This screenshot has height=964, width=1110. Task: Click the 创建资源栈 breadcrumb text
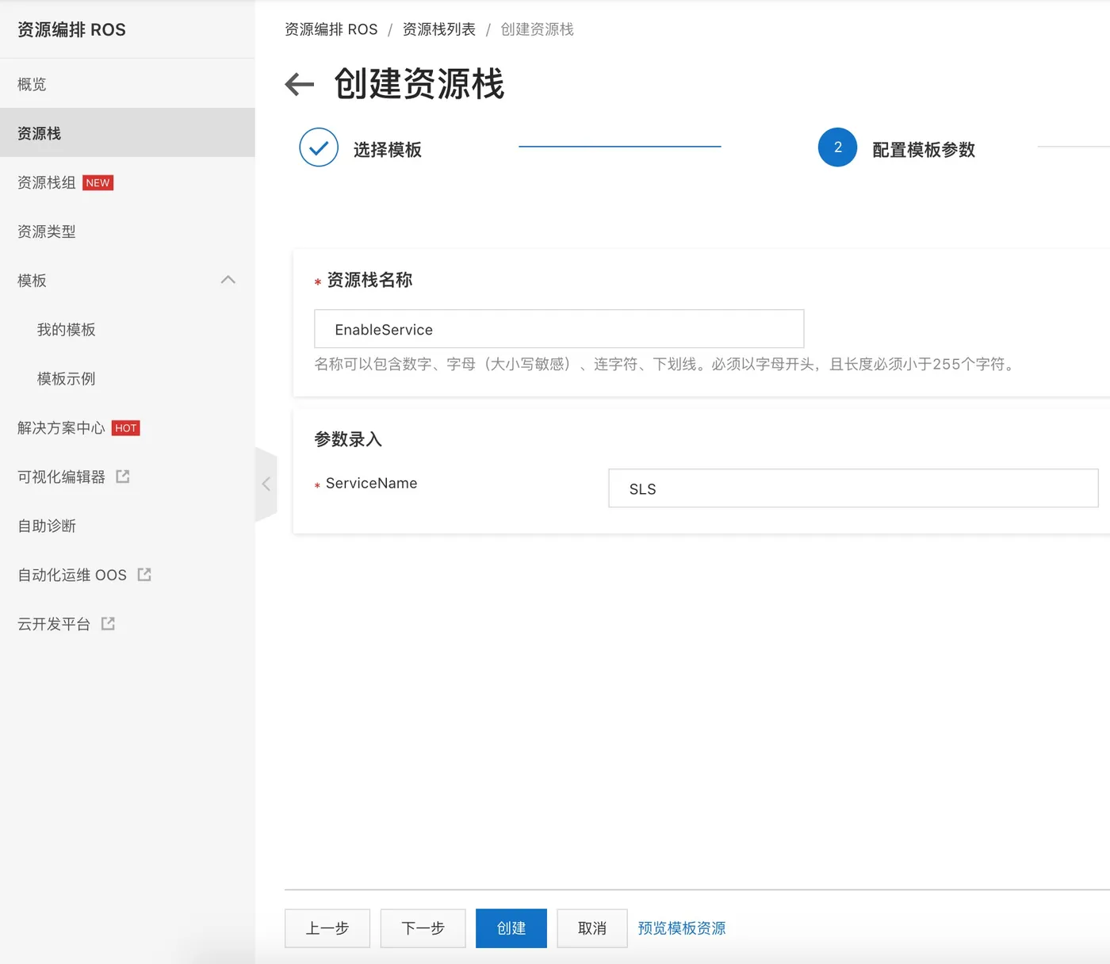[x=537, y=29]
